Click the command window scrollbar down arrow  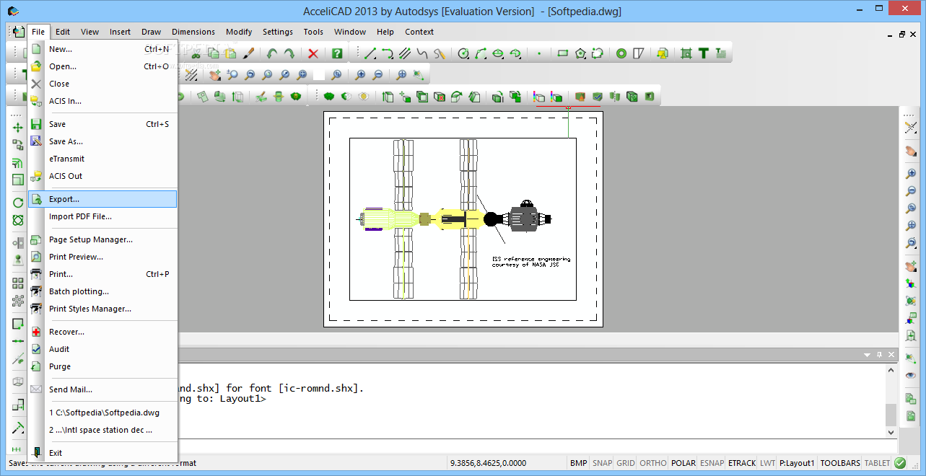891,431
